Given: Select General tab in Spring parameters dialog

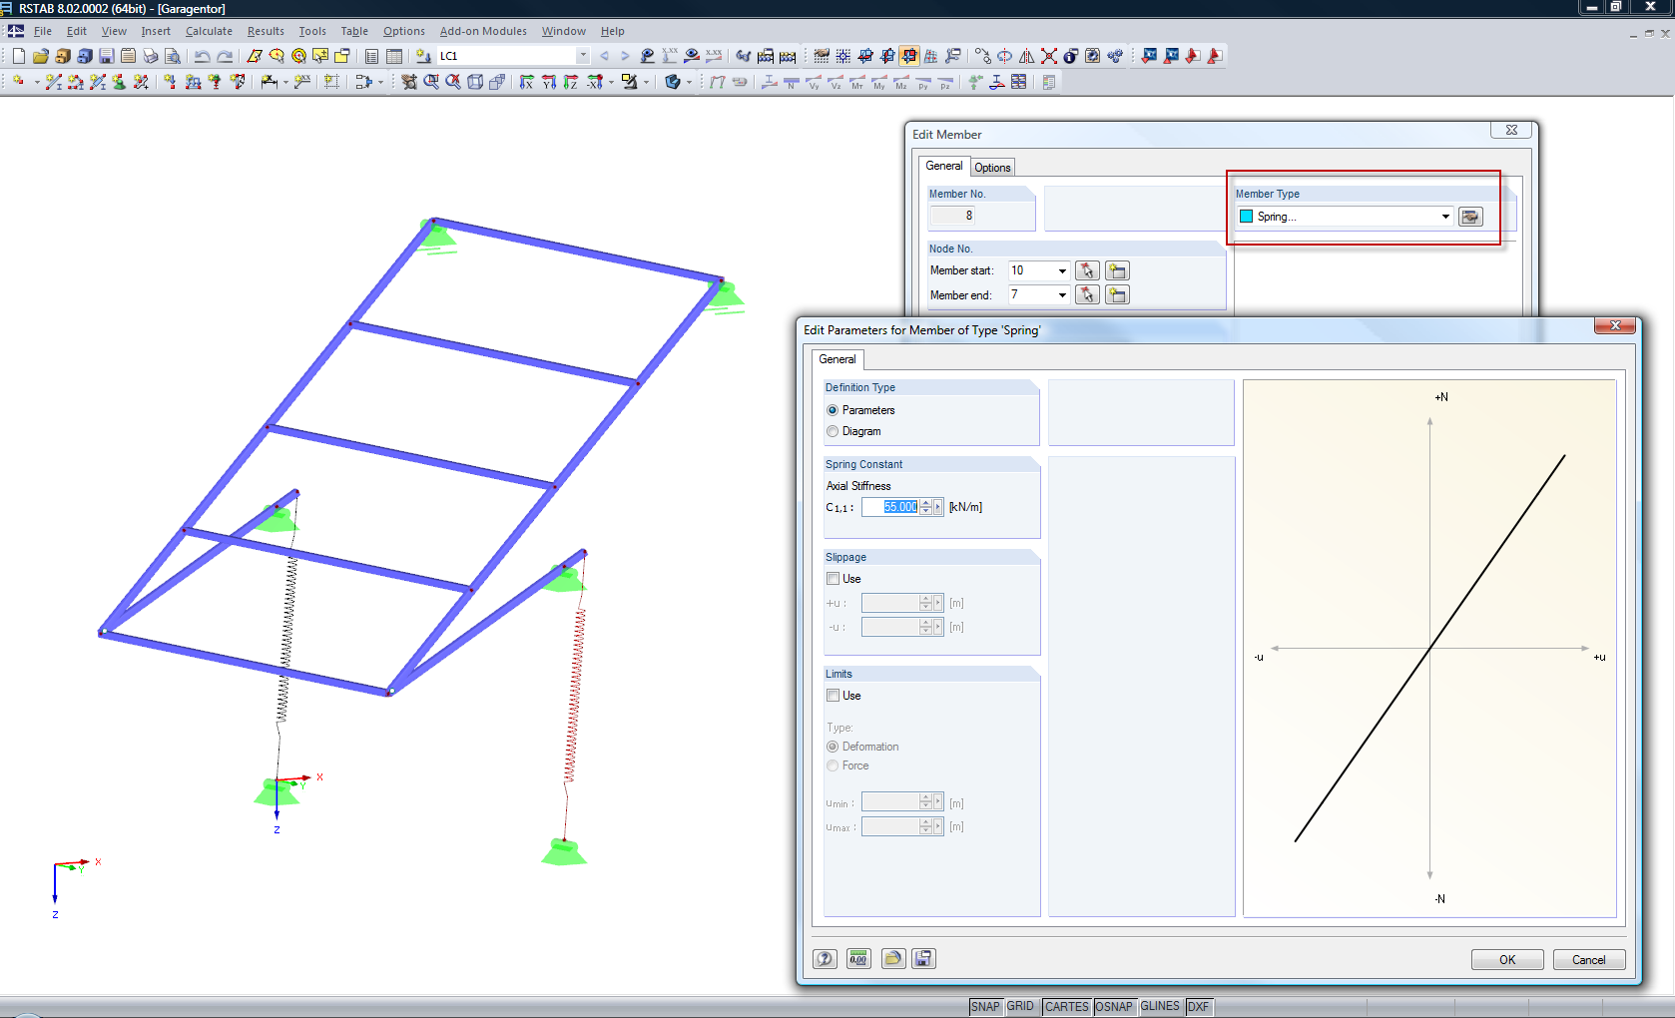Looking at the screenshot, I should click(837, 359).
